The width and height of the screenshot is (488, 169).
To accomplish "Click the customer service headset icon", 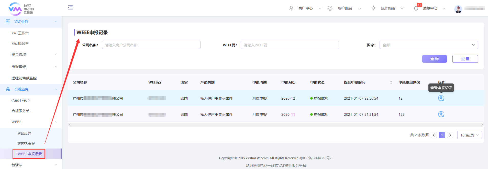I will click(x=330, y=8).
